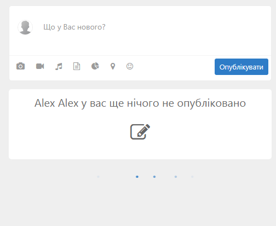The image size is (276, 226).
Task: Attach a file using the document icon
Action: (77, 66)
